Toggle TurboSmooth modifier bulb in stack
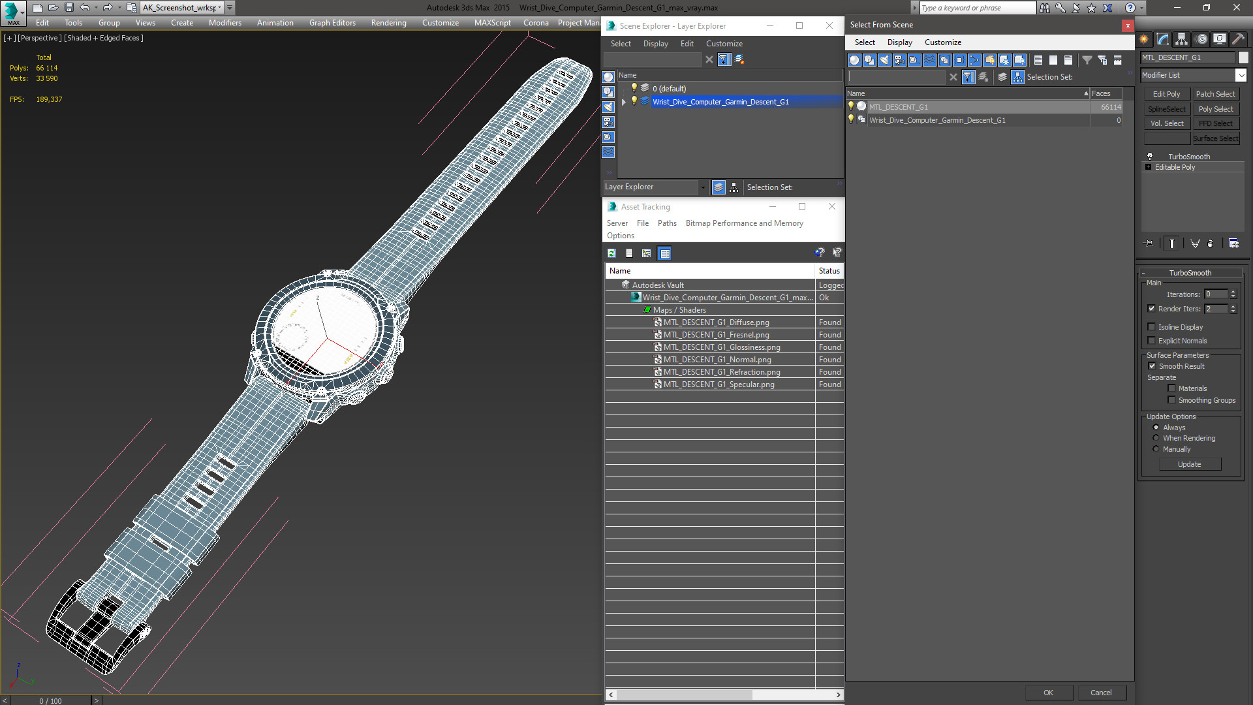This screenshot has height=705, width=1253. (x=1150, y=157)
